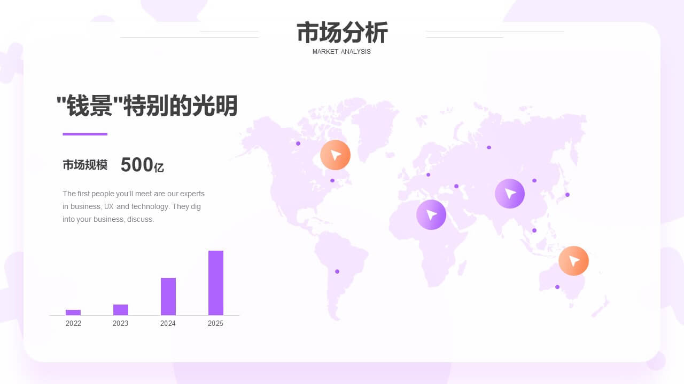
Task: Click the 2022 axis label
Action: pyautogui.click(x=73, y=324)
